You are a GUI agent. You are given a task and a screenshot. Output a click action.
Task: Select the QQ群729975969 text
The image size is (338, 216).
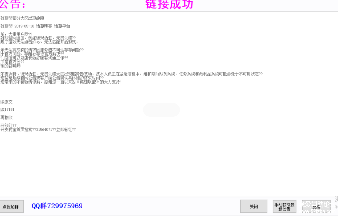57,206
